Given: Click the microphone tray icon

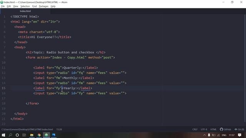Looking at the screenshot, I should click(209, 135).
